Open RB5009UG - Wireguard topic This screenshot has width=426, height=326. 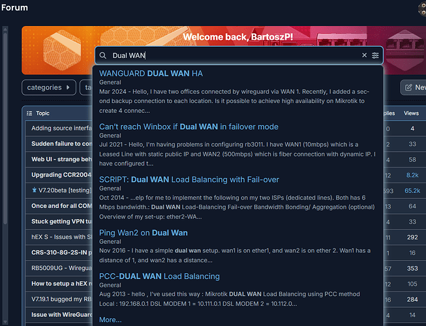coord(62,268)
